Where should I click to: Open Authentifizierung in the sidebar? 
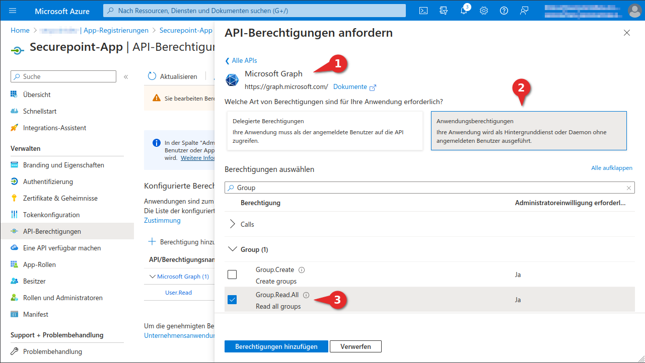48,181
